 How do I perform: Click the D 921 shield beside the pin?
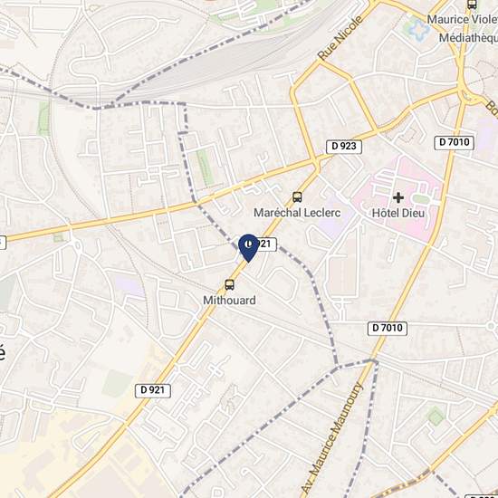[x=263, y=244]
